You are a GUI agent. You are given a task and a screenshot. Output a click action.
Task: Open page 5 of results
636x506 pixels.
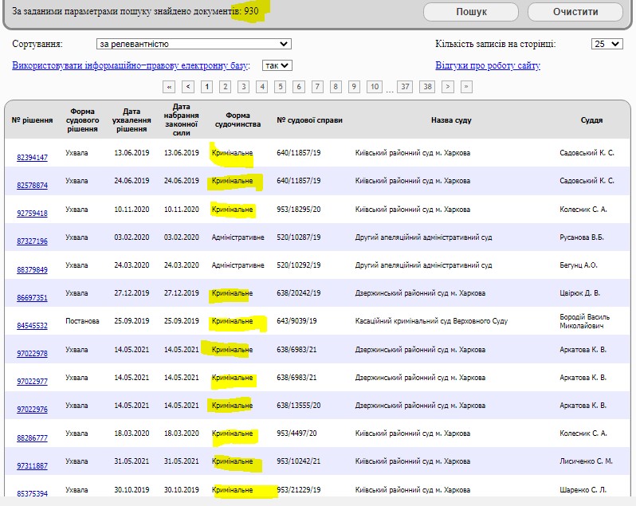tap(281, 86)
